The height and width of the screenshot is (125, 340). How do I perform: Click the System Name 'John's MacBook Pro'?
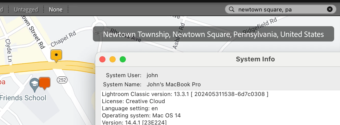click(174, 85)
